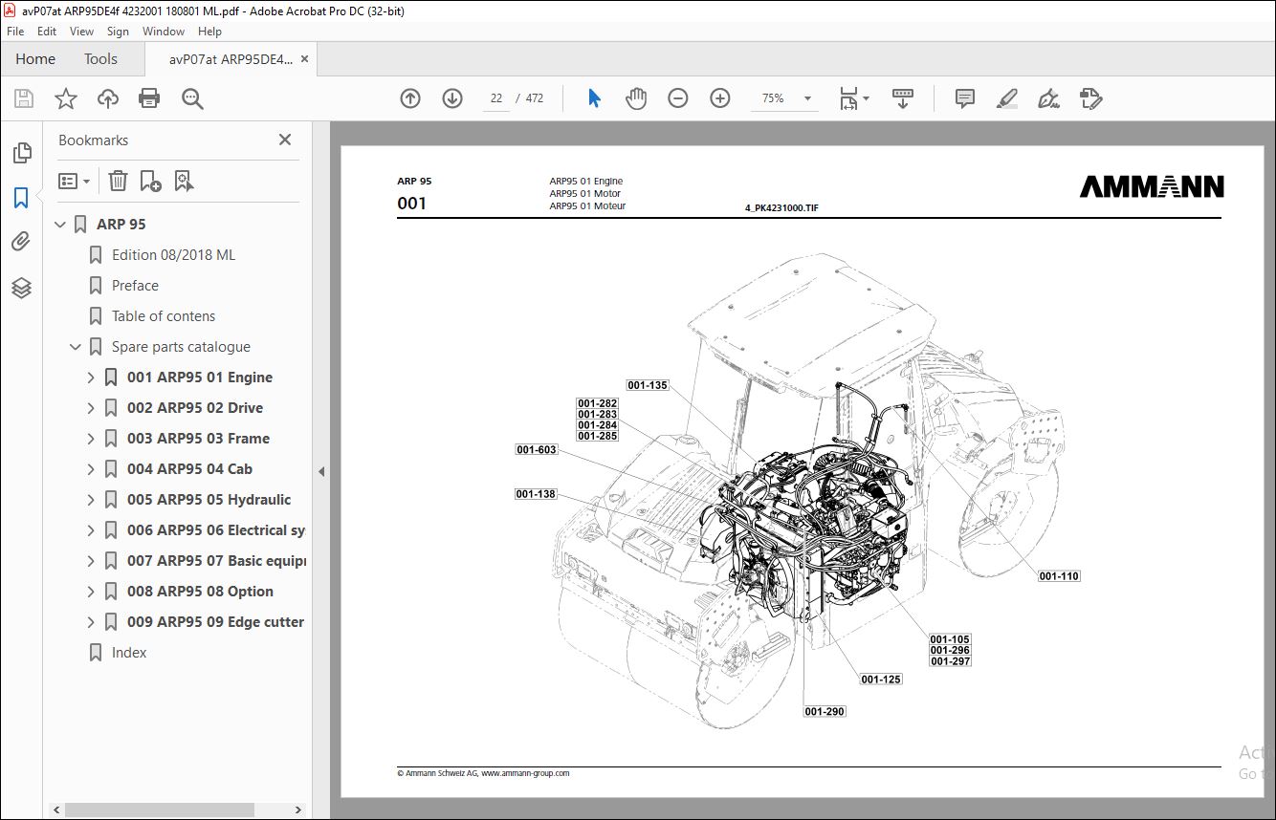
Task: Open the Layers panel
Action: (x=21, y=288)
